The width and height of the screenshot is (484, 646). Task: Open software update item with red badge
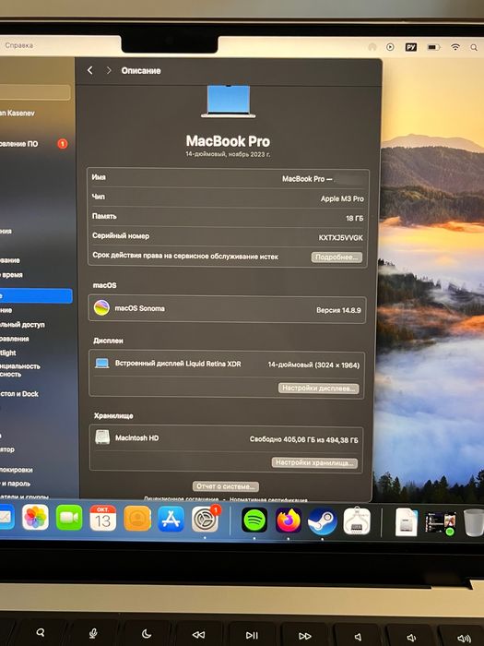(x=34, y=144)
